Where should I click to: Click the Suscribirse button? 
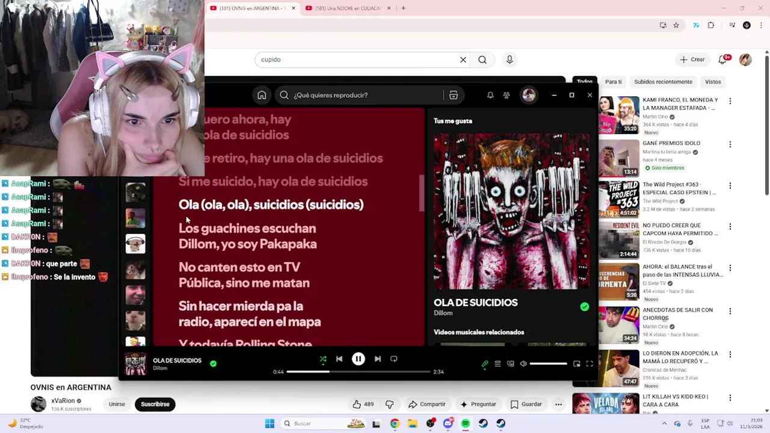(155, 404)
